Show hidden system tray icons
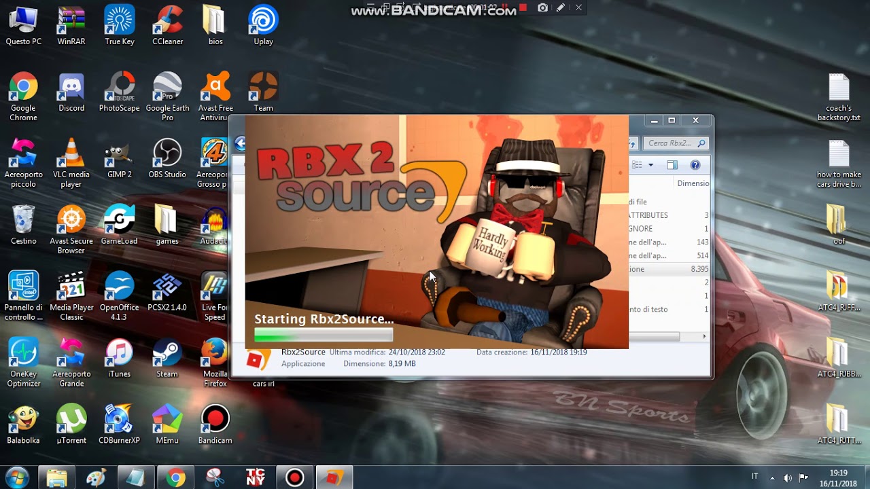Image resolution: width=870 pixels, height=489 pixels. pos(772,477)
